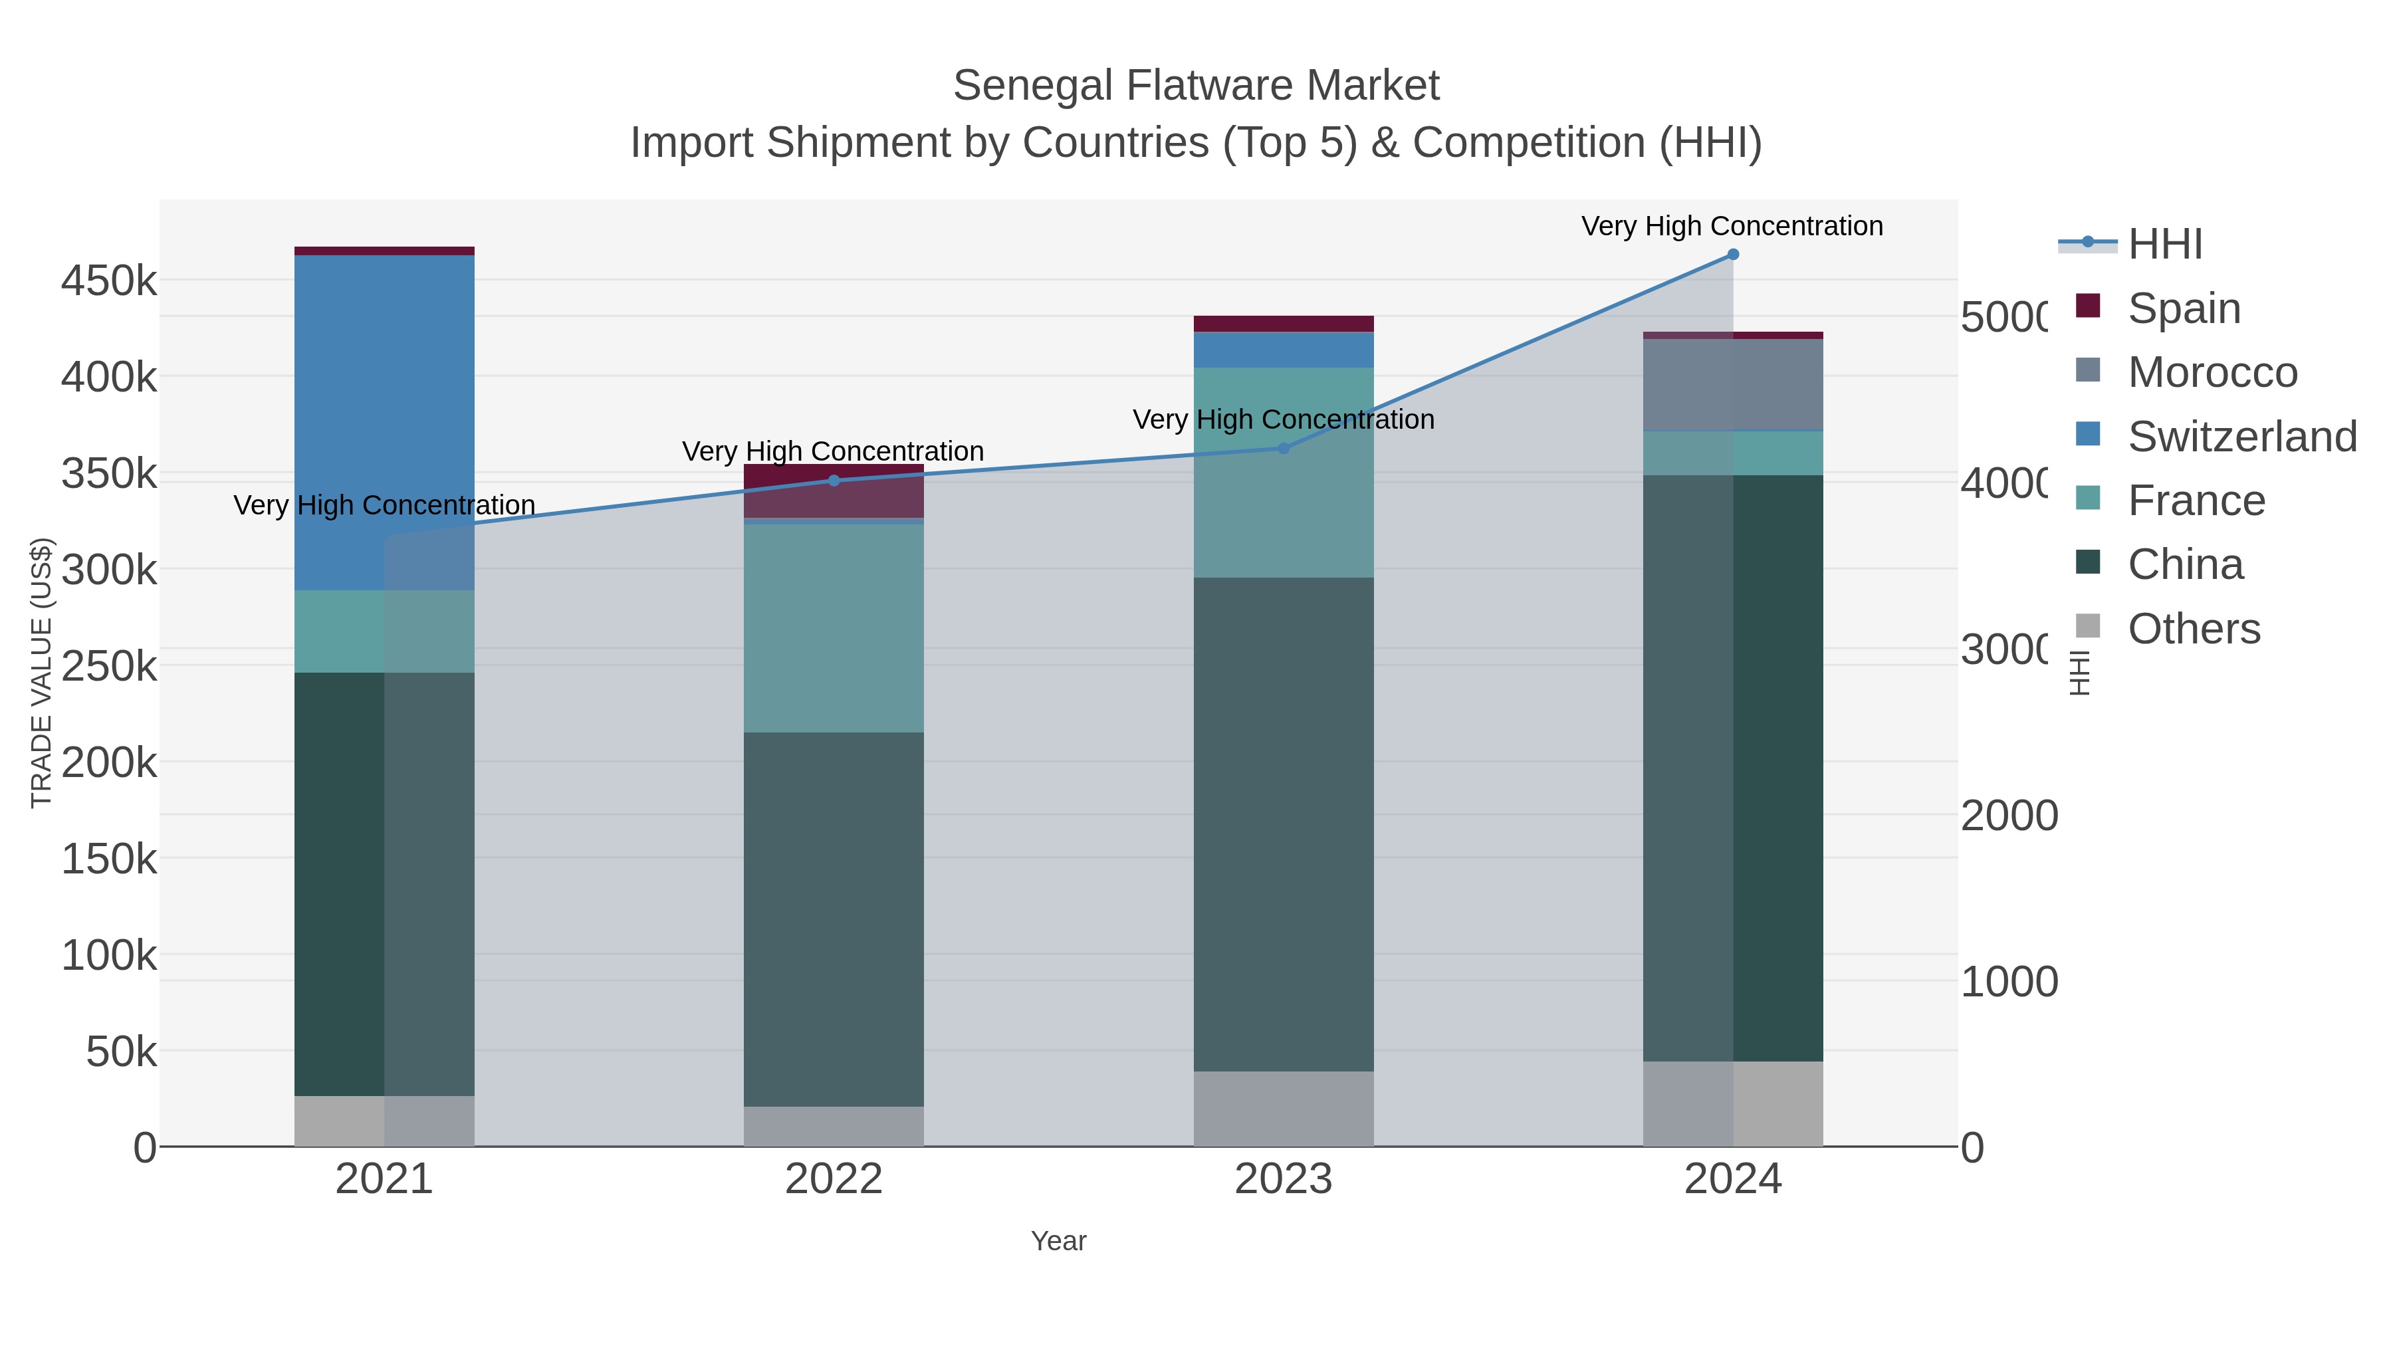Click the 2023 x-axis label
Viewport: 2393px width, 1346px height.
(1284, 1178)
